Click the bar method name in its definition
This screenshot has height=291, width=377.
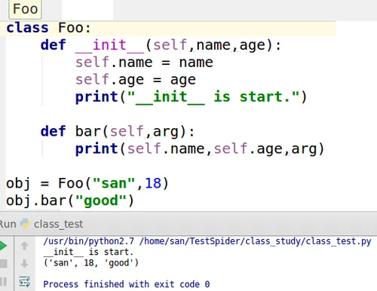pyautogui.click(x=88, y=131)
